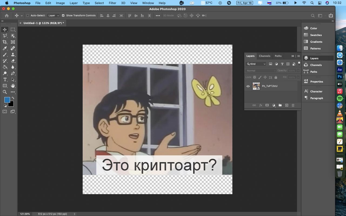Create a new layer
The height and width of the screenshot is (216, 346).
pos(287,105)
